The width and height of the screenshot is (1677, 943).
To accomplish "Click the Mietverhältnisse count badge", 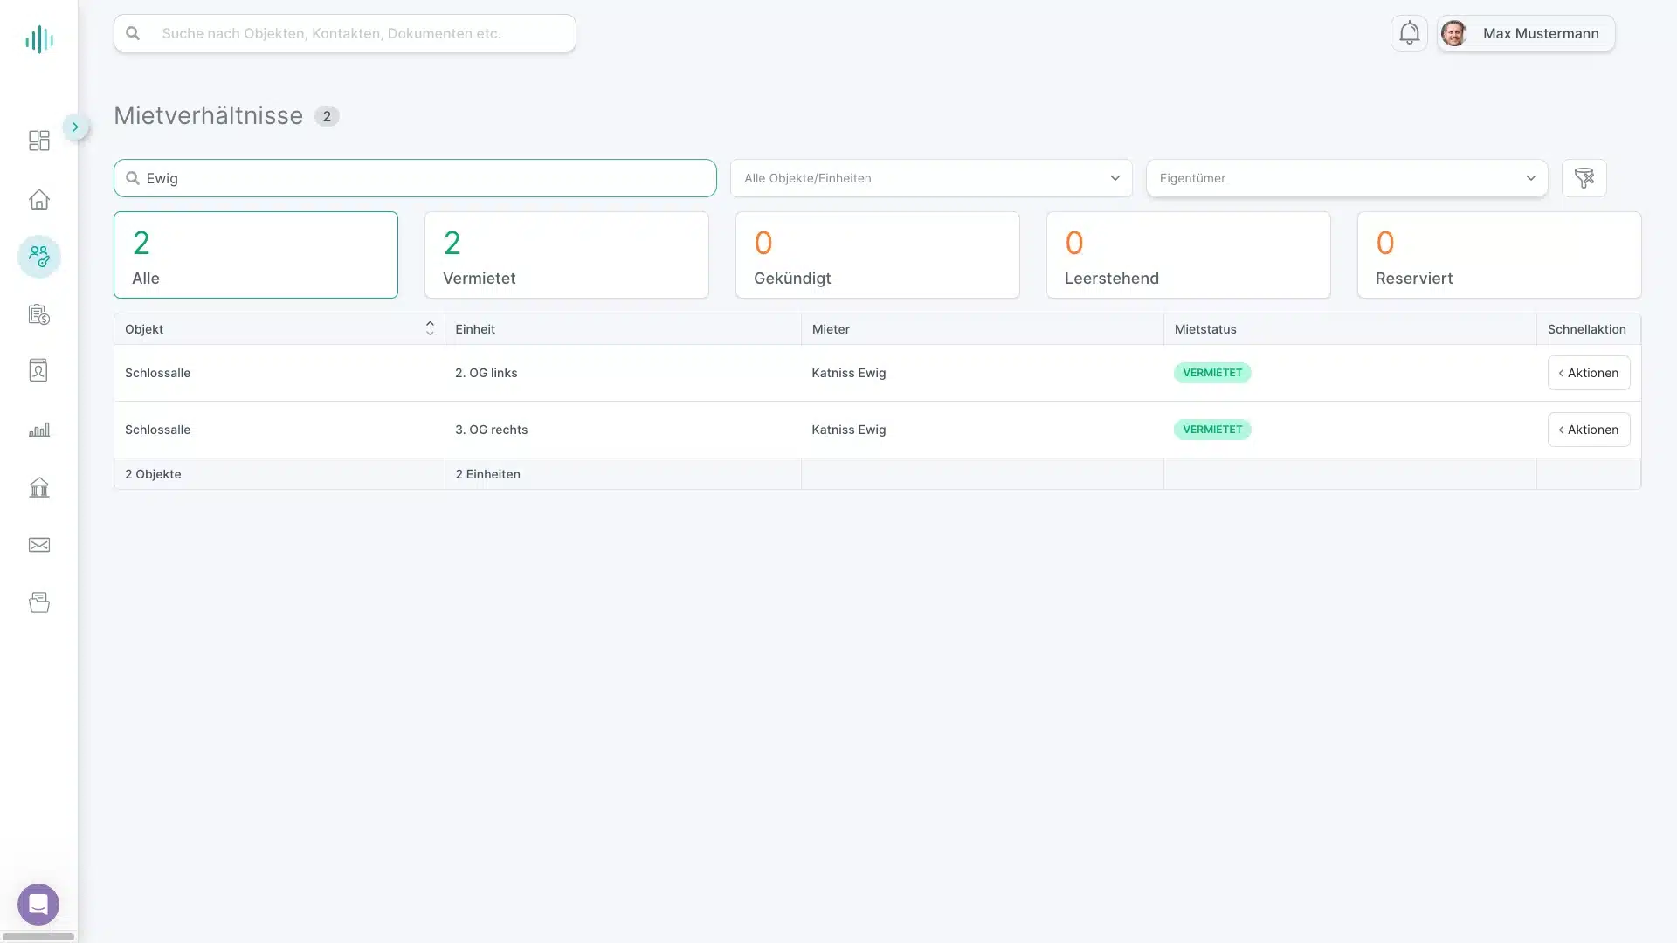I will (x=327, y=116).
